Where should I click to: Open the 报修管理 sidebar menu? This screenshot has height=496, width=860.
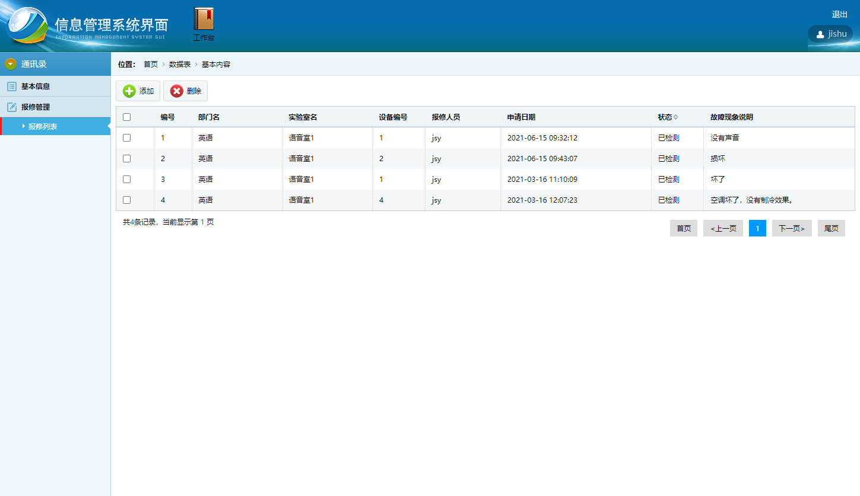[36, 107]
